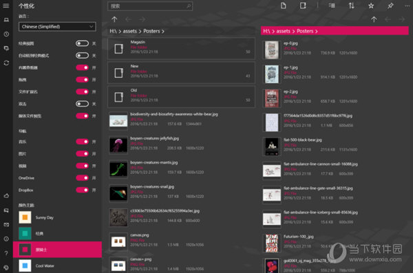
Task: Open the more options ellipsis in toolbar
Action: [407, 6]
